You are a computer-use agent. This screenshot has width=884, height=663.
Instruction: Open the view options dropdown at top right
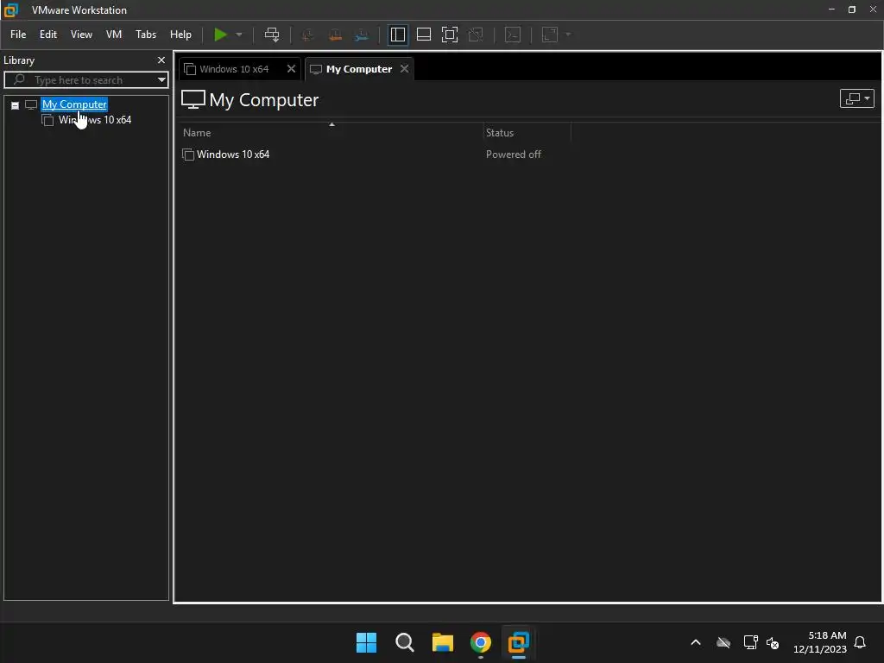857,98
